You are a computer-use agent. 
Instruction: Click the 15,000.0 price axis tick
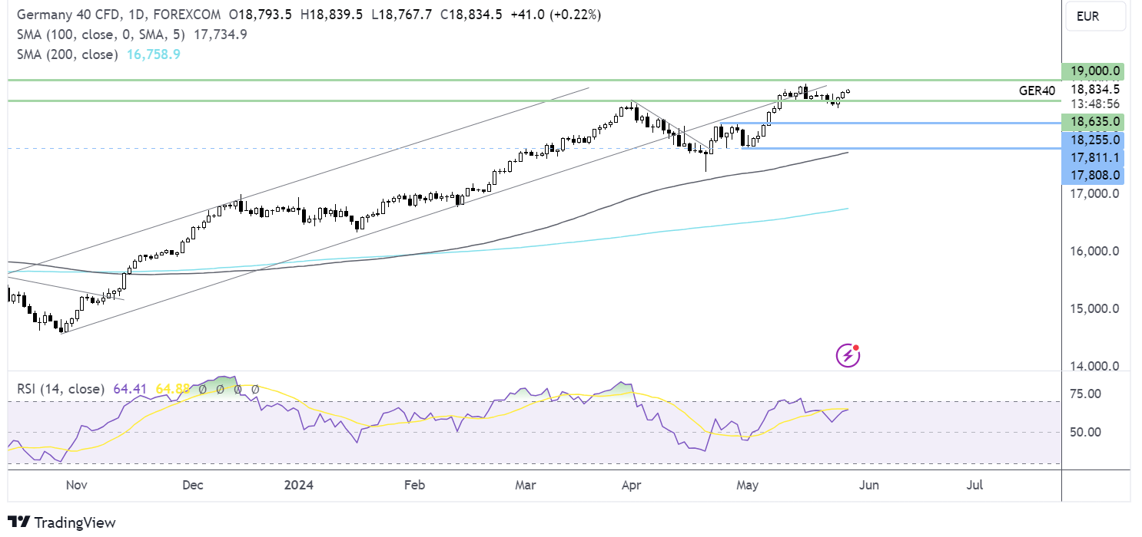[x=1094, y=308]
